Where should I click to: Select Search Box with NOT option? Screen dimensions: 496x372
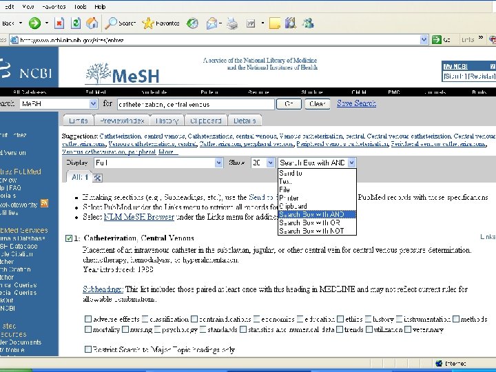pos(317,231)
